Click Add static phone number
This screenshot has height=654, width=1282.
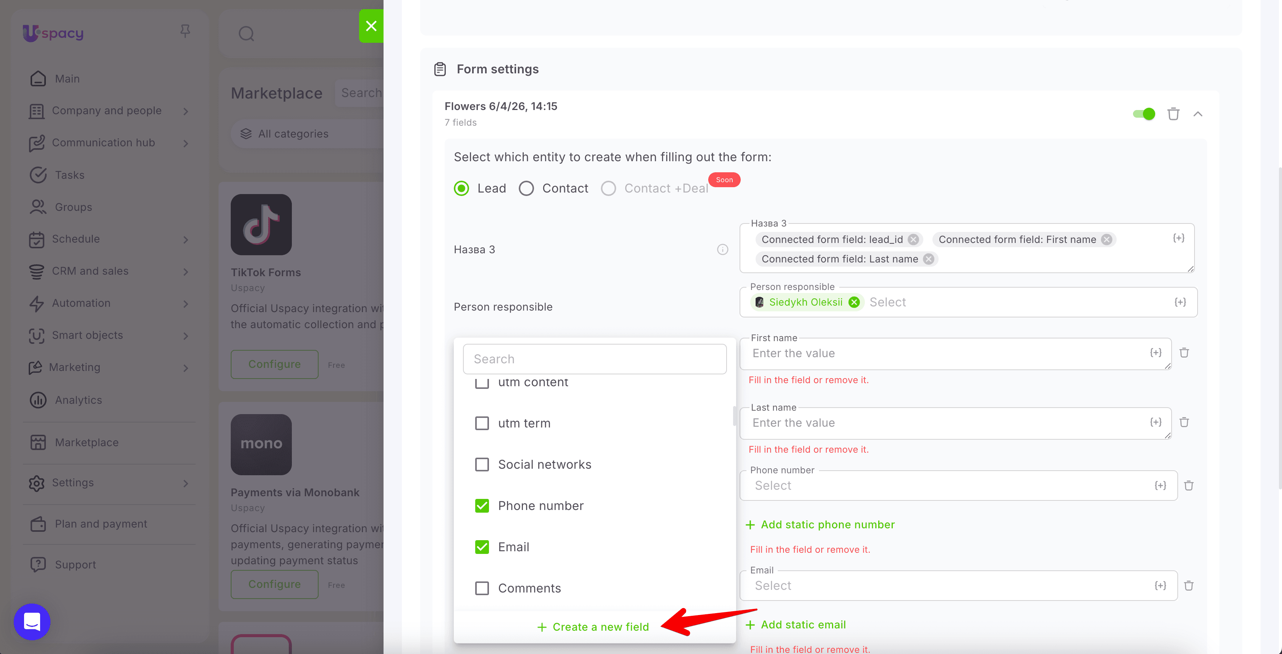click(820, 524)
